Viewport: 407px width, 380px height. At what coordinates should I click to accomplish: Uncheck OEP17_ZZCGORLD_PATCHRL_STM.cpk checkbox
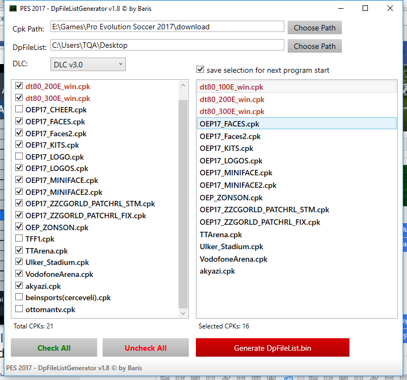point(19,203)
